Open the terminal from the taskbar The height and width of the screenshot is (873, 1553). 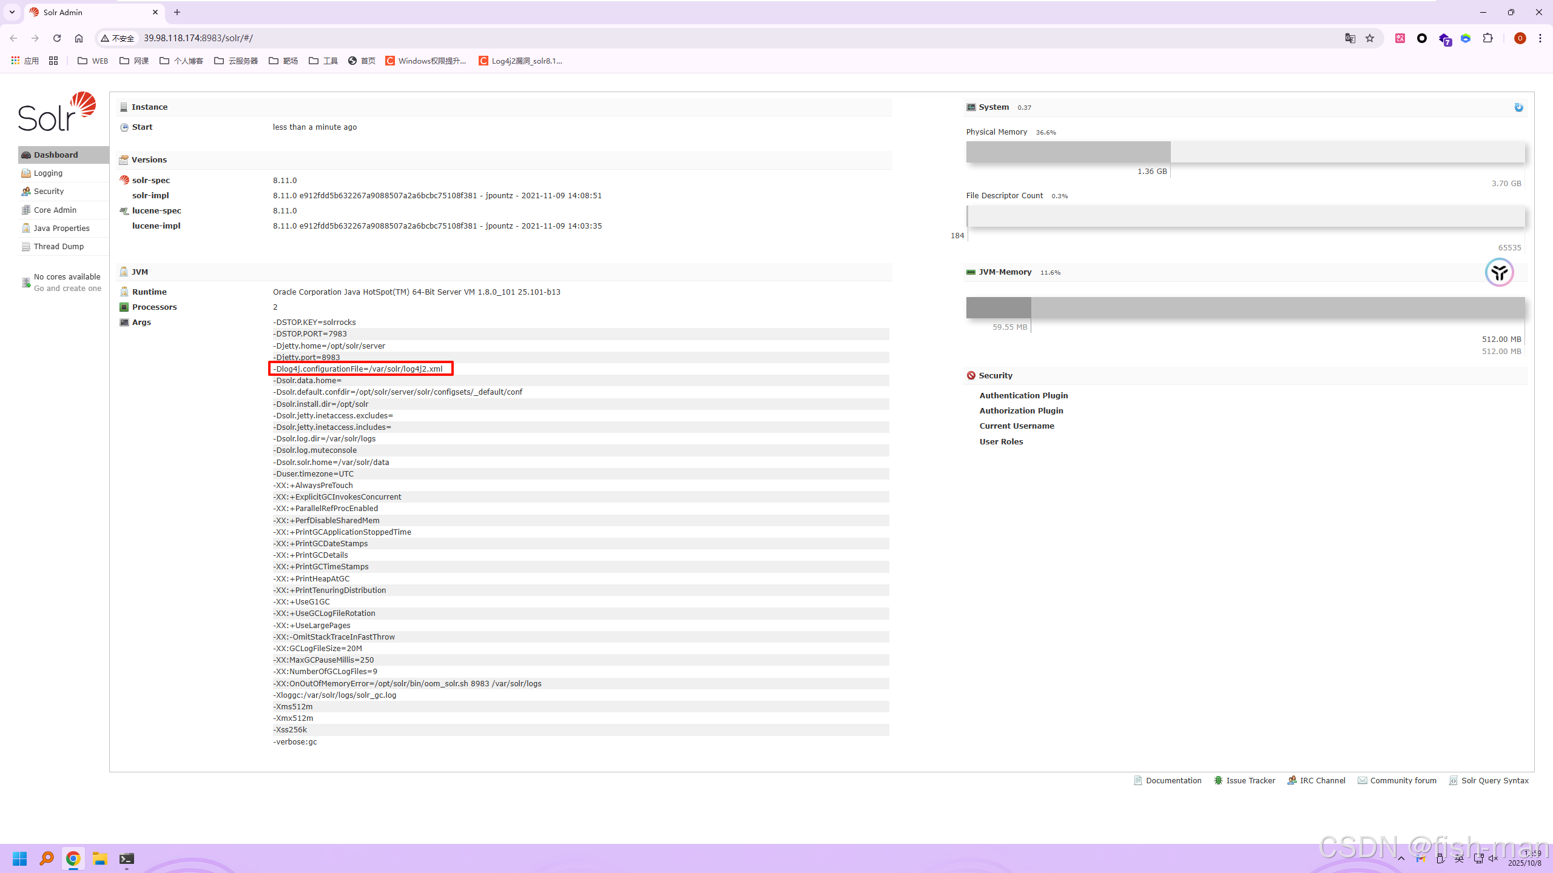coord(127,859)
